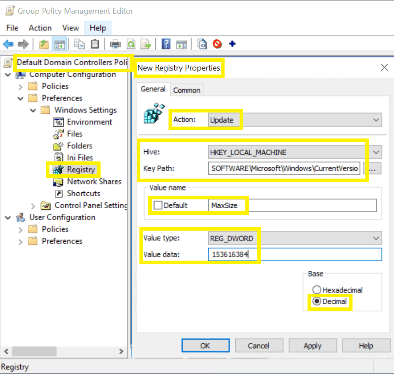Click the tree pane horizontal scrollbar thumb
The height and width of the screenshot is (374, 394).
click(x=34, y=351)
